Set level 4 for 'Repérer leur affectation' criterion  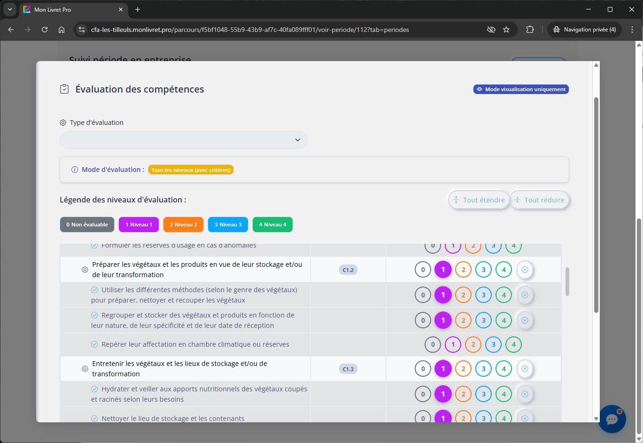pyautogui.click(x=513, y=344)
